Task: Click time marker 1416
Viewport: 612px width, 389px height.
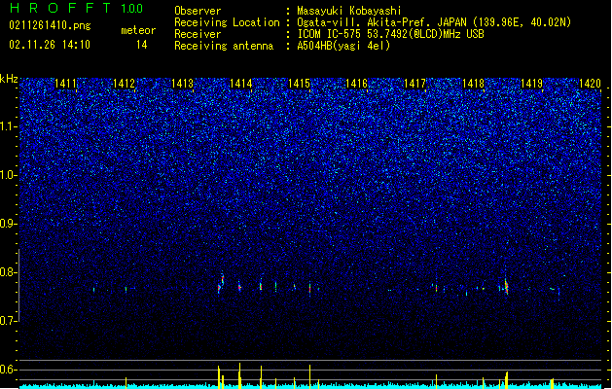Action: click(357, 83)
